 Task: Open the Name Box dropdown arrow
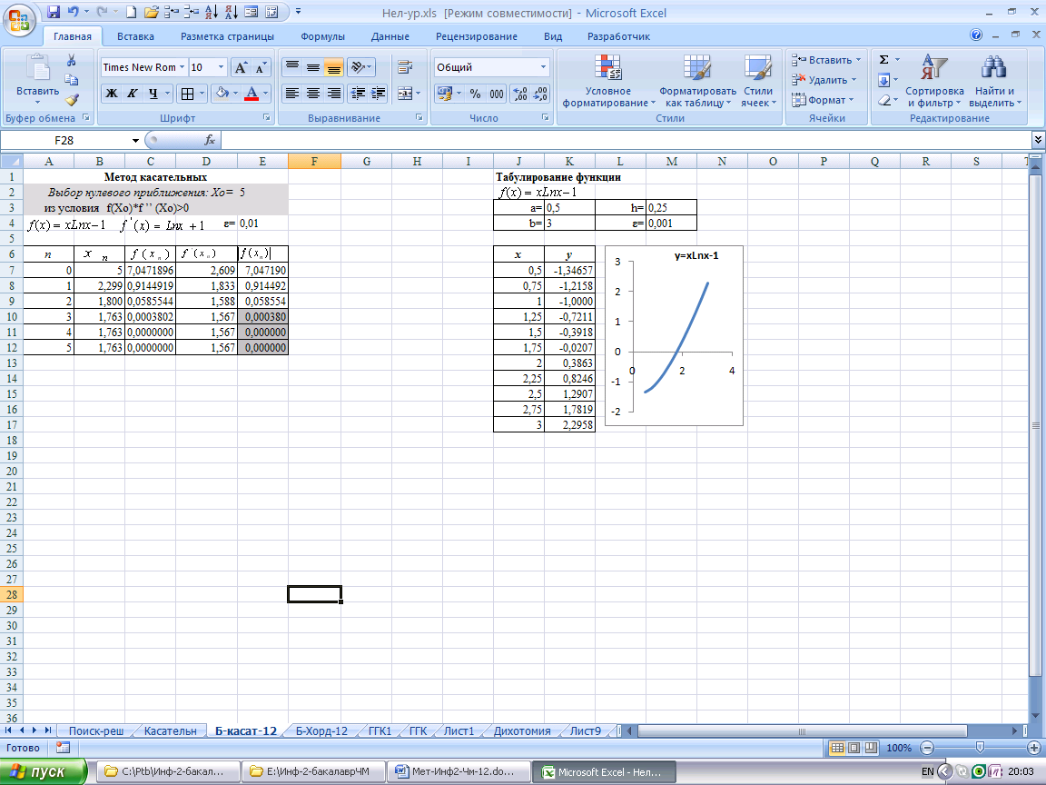point(136,141)
